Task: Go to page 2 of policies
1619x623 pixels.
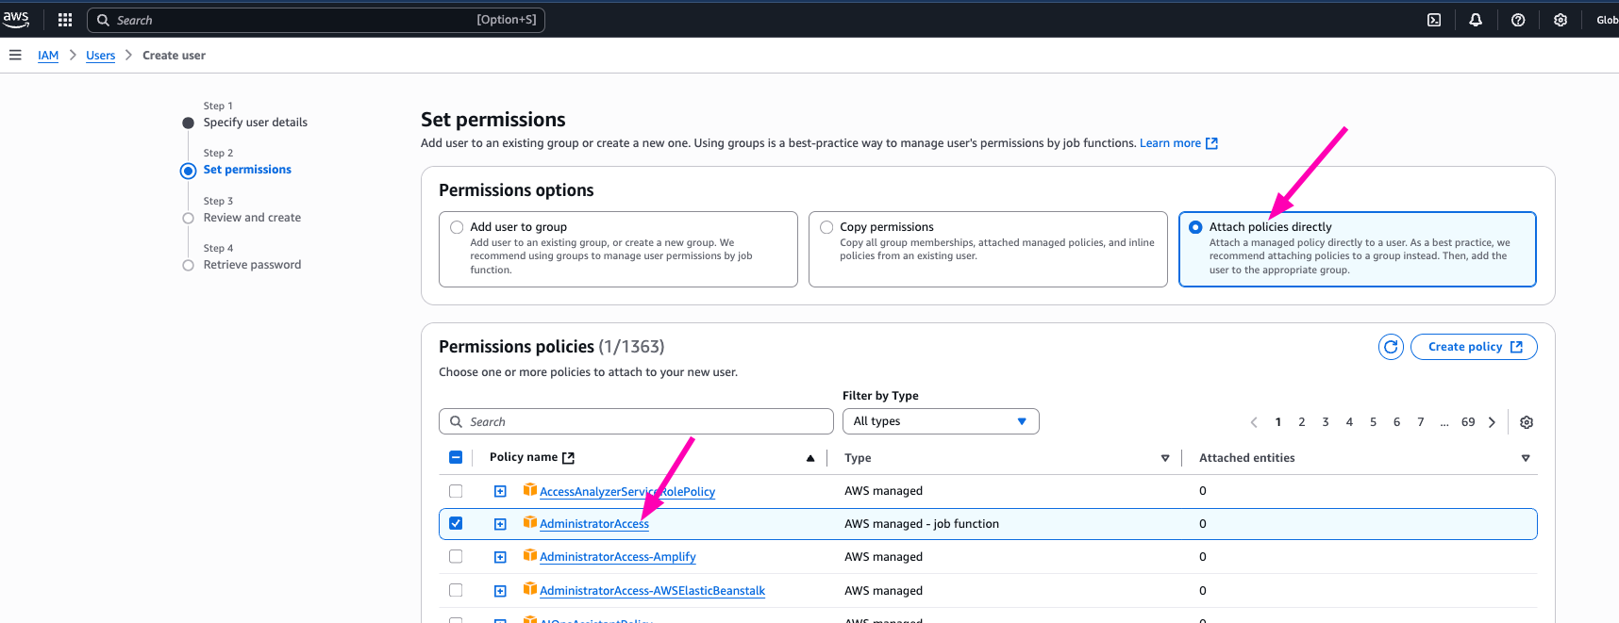Action: [1302, 422]
